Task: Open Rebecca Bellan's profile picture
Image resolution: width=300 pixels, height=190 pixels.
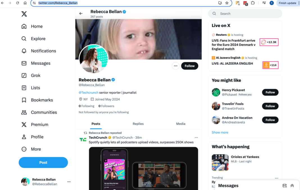Action: (94, 59)
